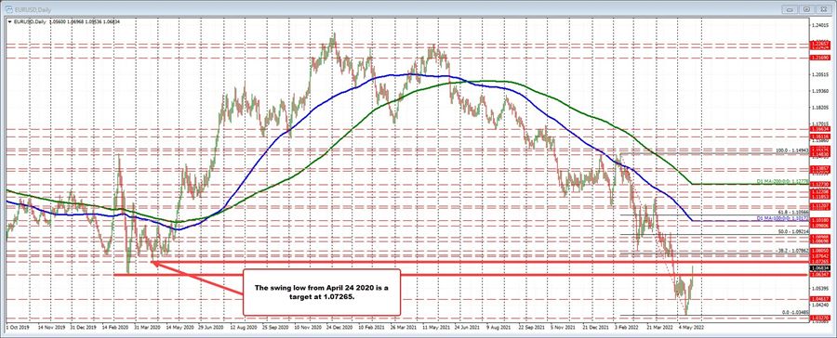
Task: Select the green 200-day MA label
Action: 783,181
